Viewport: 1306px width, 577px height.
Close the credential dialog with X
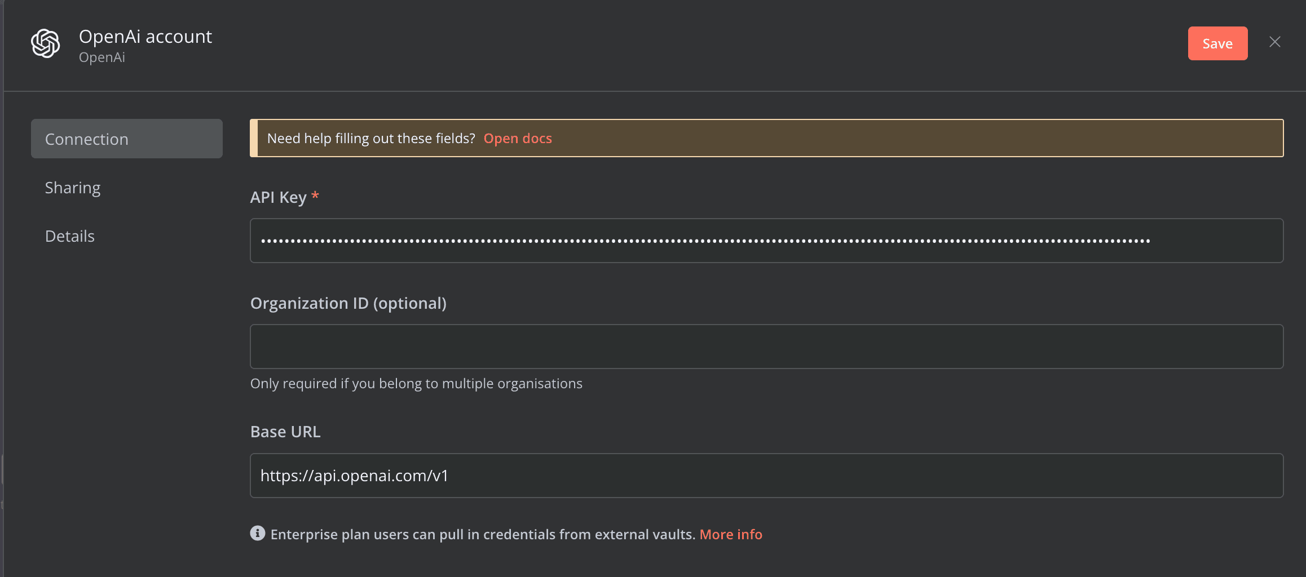pos(1275,42)
